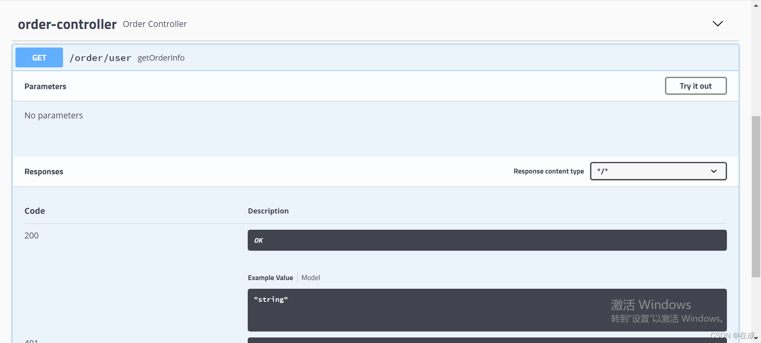Click the Parameters section heading
The width and height of the screenshot is (761, 343).
click(45, 86)
